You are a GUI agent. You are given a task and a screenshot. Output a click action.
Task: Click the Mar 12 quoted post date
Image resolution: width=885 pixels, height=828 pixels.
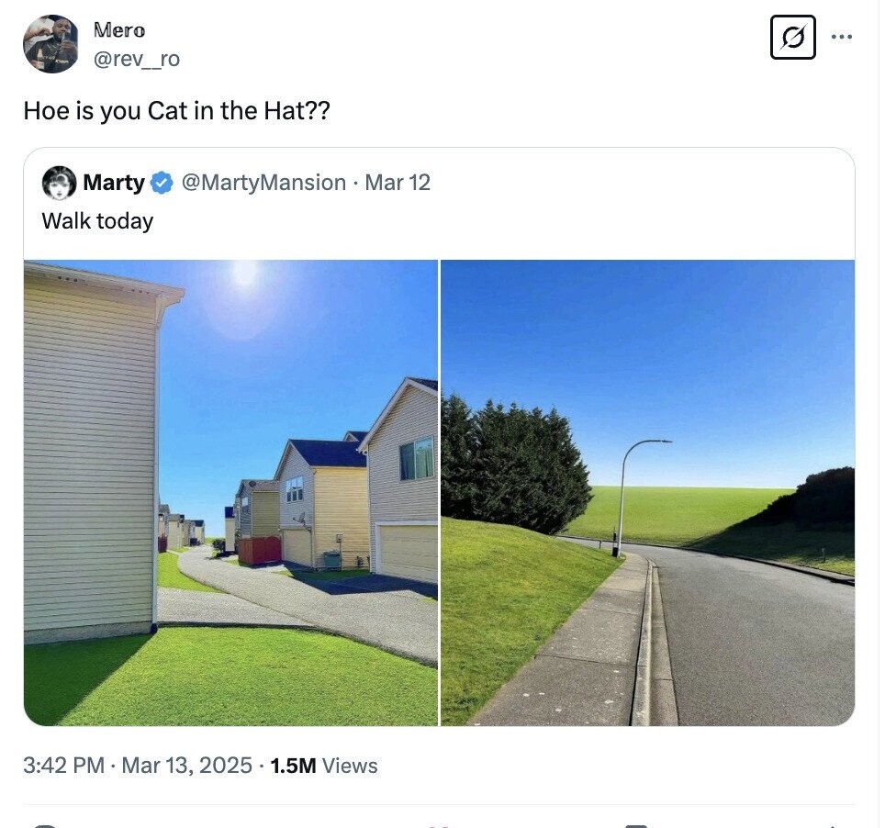[x=398, y=183]
